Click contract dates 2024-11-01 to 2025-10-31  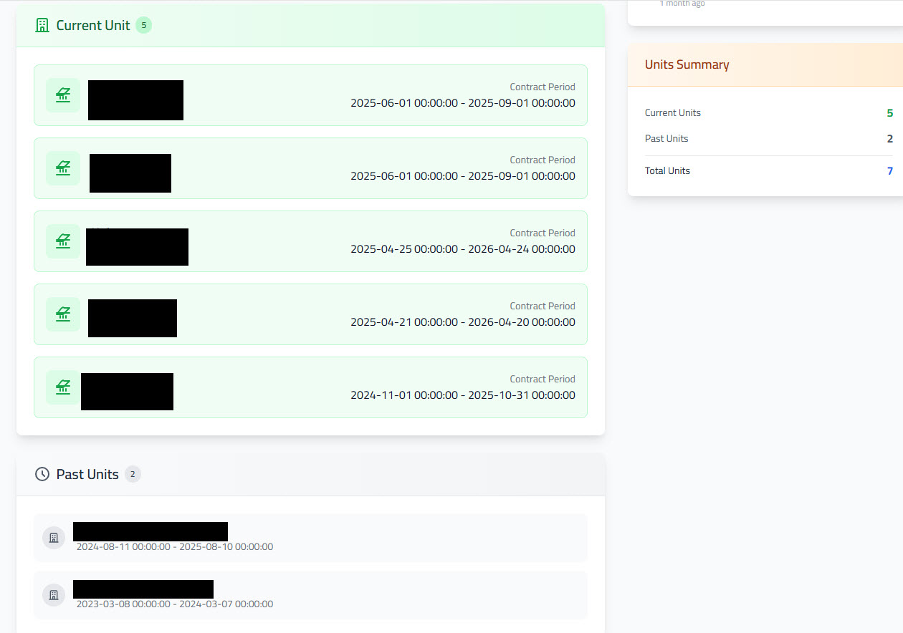(x=462, y=395)
